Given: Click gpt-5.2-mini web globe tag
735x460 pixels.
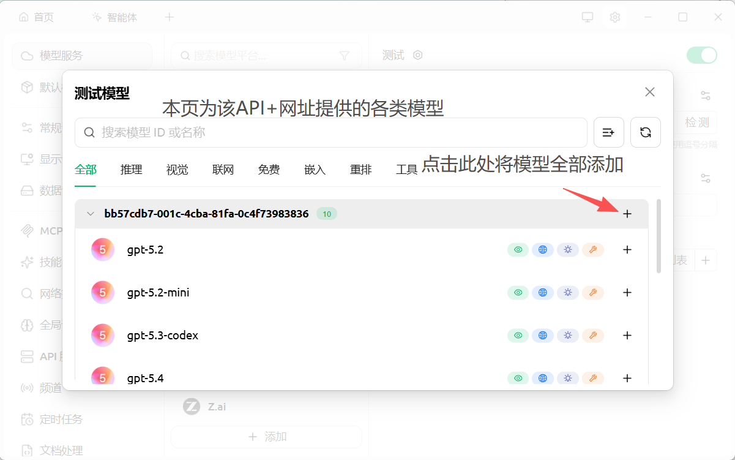Looking at the screenshot, I should pyautogui.click(x=543, y=293).
